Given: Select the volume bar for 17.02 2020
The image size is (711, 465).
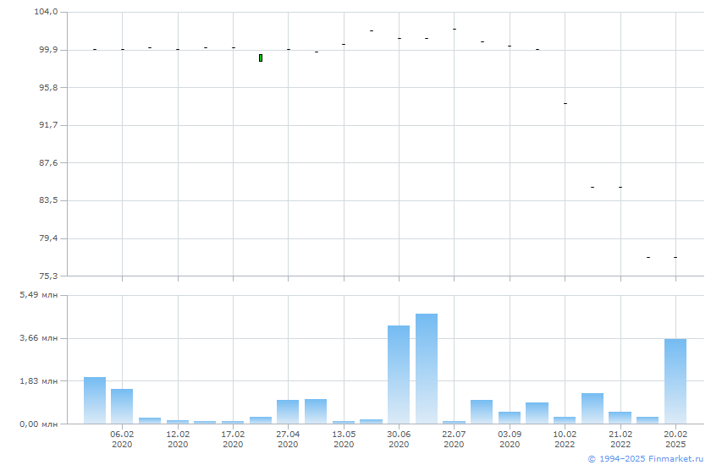Looking at the screenshot, I should click(x=233, y=423).
